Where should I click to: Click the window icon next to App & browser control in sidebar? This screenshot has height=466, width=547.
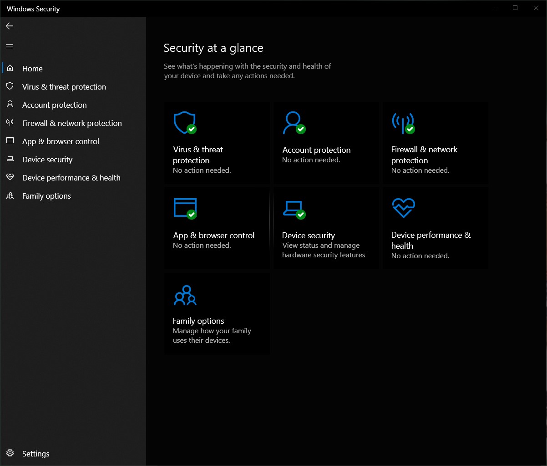click(x=10, y=141)
